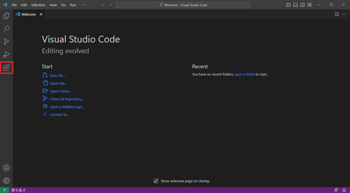This screenshot has width=350, height=193.
Task: Open Customize Layout icon
Action: click(310, 5)
